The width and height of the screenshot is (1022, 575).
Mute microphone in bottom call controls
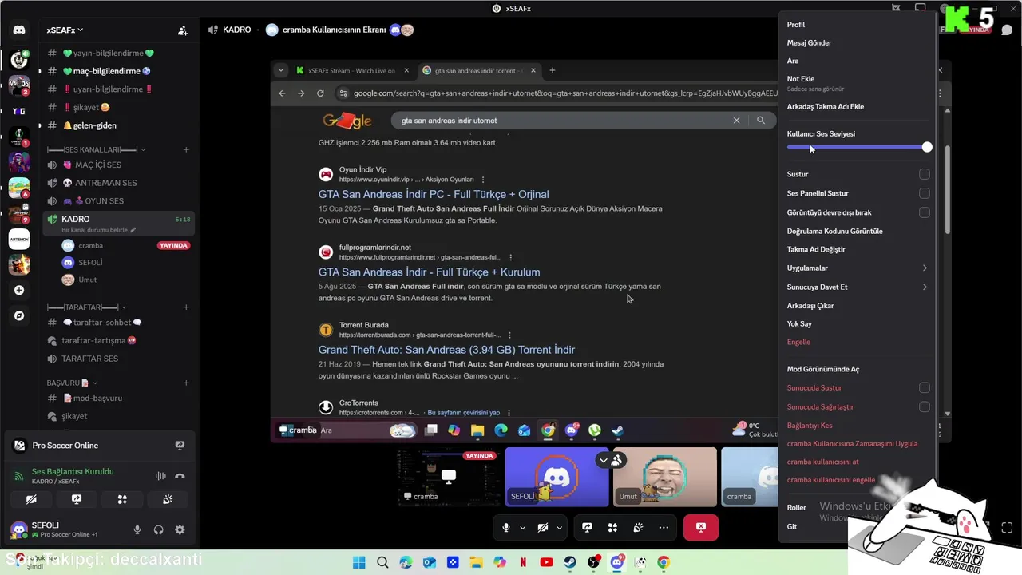tap(506, 528)
